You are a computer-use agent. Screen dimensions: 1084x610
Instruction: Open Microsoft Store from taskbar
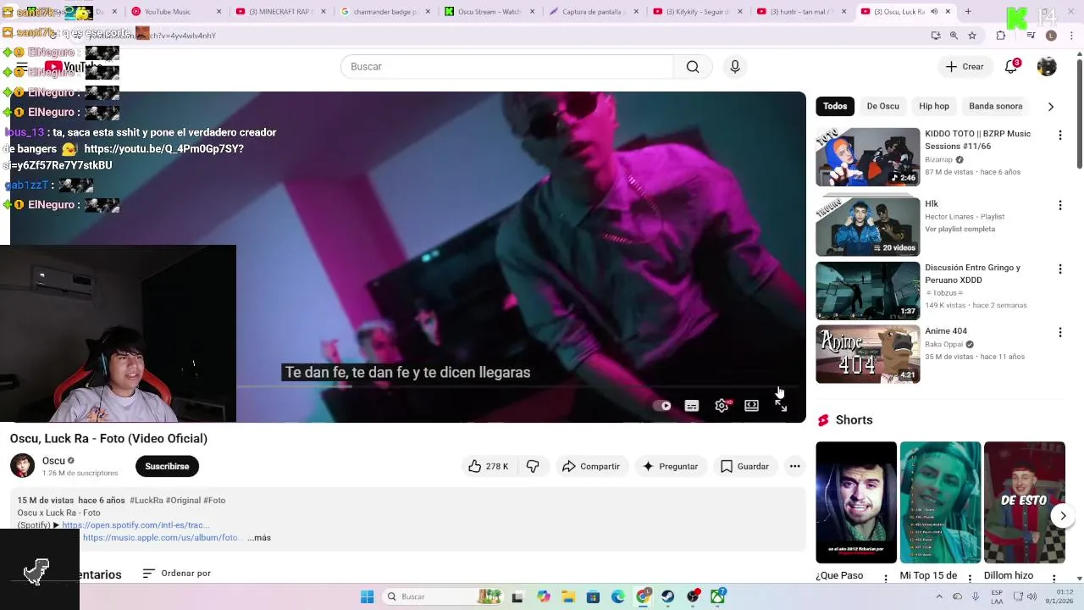(593, 596)
